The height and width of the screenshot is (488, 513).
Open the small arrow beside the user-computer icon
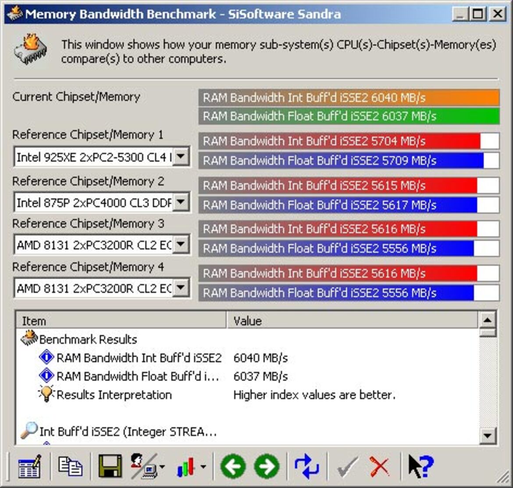pyautogui.click(x=162, y=467)
